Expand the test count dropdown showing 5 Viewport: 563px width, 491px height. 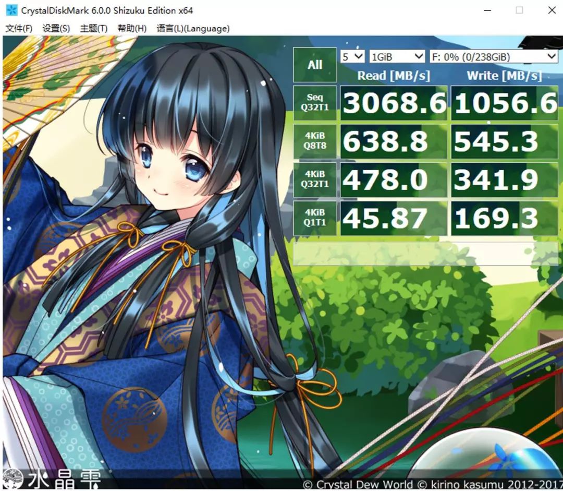click(352, 56)
